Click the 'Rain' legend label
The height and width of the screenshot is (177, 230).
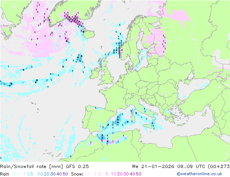coord(5,174)
